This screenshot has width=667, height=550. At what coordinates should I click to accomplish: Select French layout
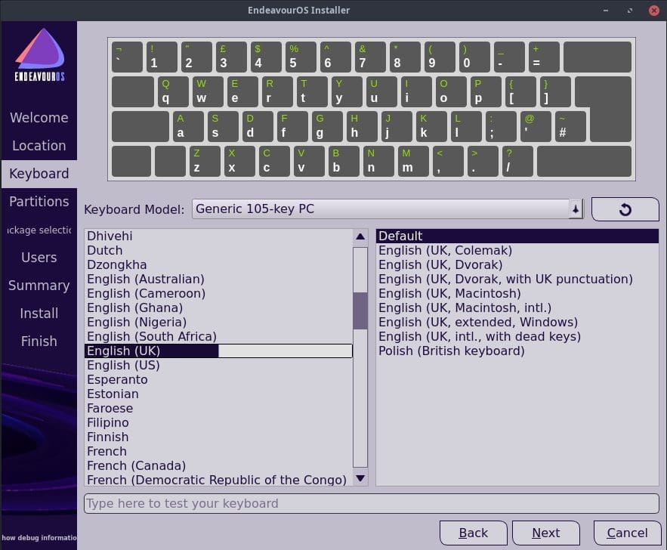(218, 451)
